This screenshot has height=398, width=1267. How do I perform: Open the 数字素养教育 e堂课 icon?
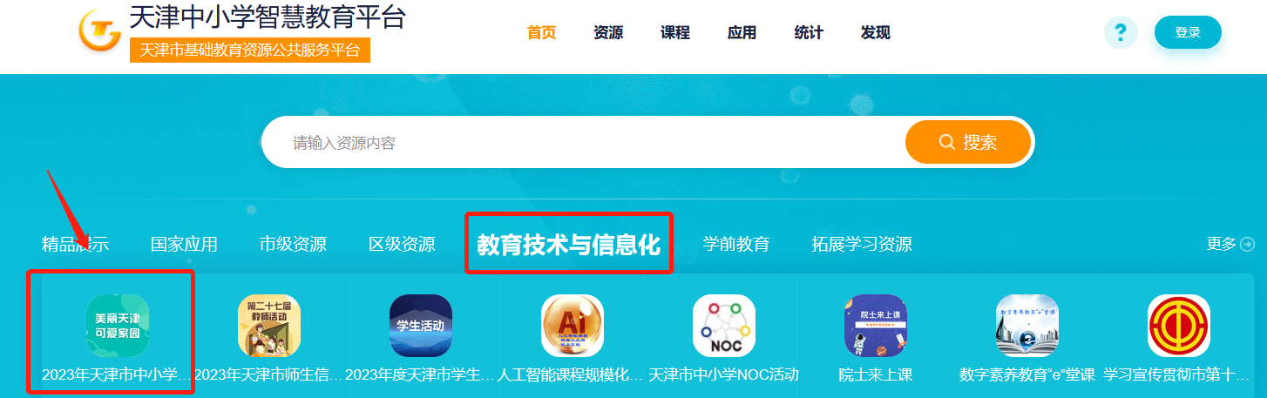coord(1027,326)
